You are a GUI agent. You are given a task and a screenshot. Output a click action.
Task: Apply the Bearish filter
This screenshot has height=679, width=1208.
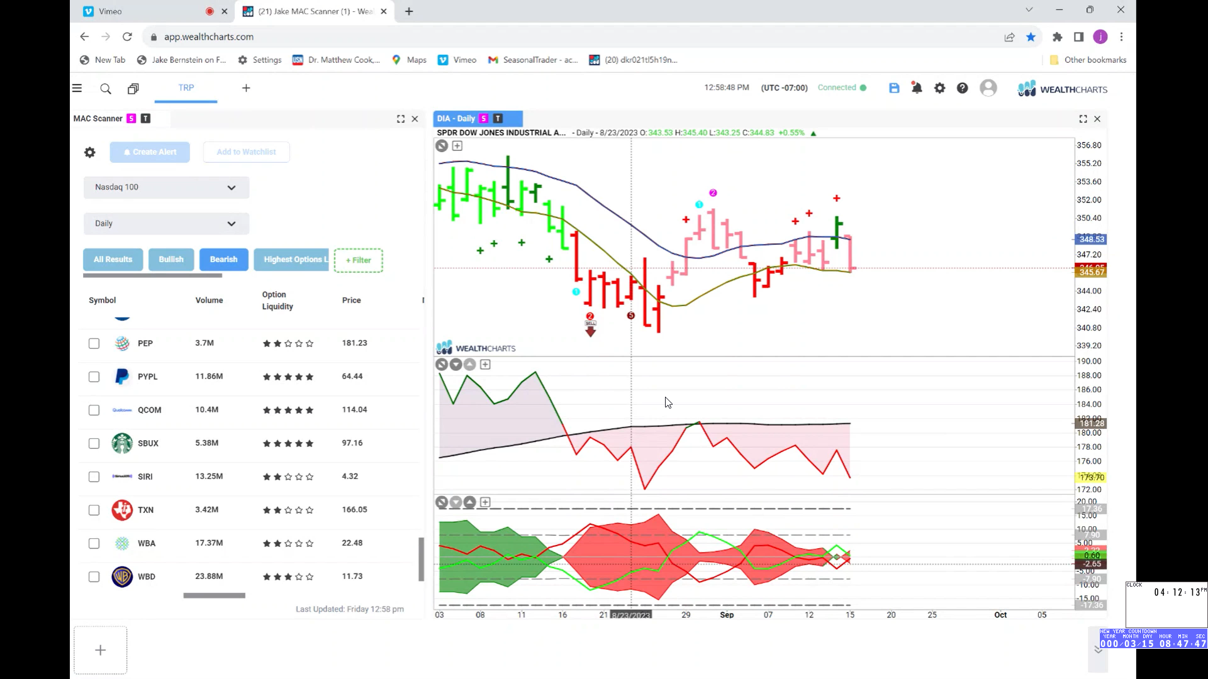tap(223, 260)
